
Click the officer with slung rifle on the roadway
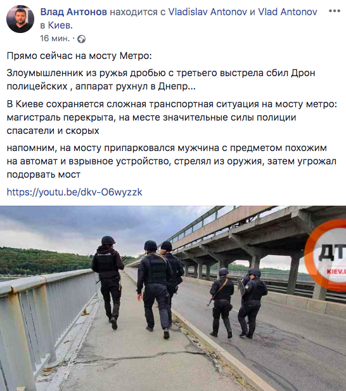click(221, 303)
